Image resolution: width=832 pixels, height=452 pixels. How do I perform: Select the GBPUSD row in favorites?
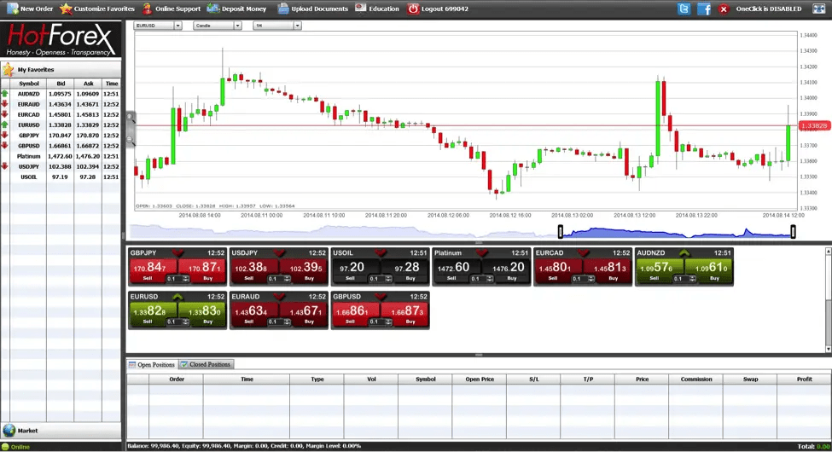[61, 145]
